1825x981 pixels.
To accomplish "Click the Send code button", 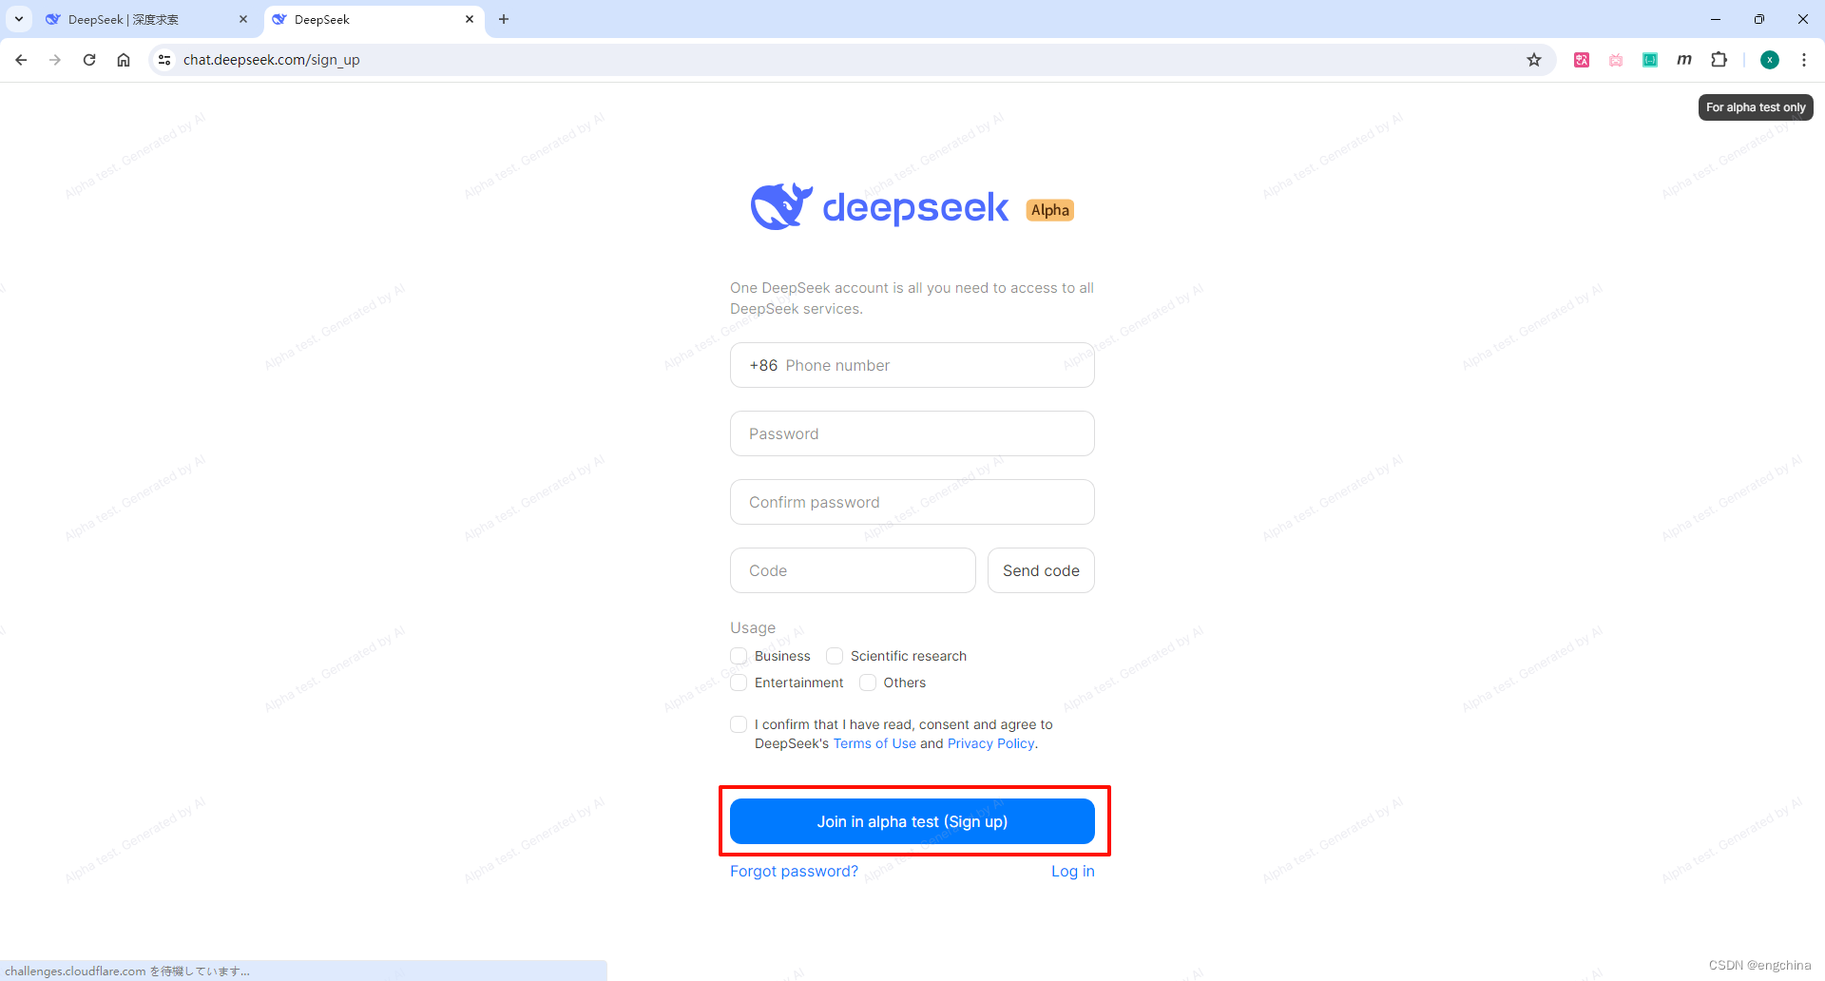I will point(1041,570).
